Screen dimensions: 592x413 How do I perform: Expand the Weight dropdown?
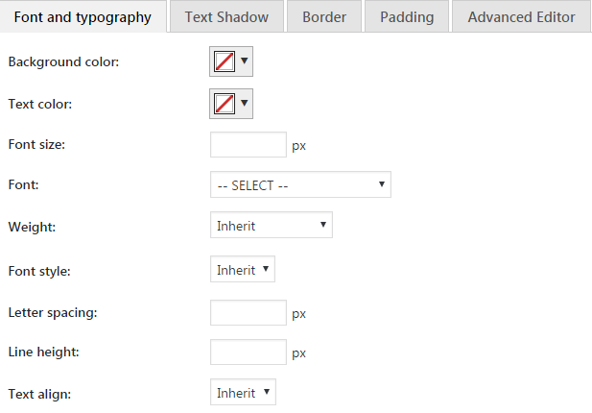(x=272, y=225)
